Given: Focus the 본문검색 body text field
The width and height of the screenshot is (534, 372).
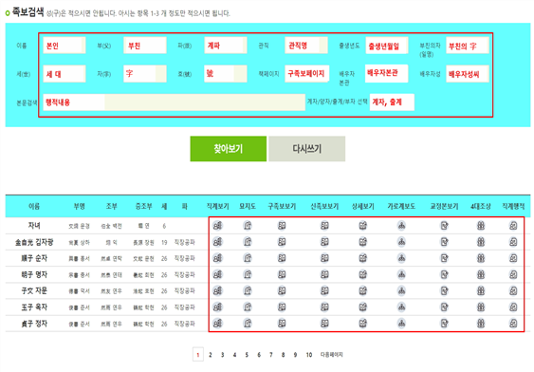Looking at the screenshot, I should [x=174, y=102].
